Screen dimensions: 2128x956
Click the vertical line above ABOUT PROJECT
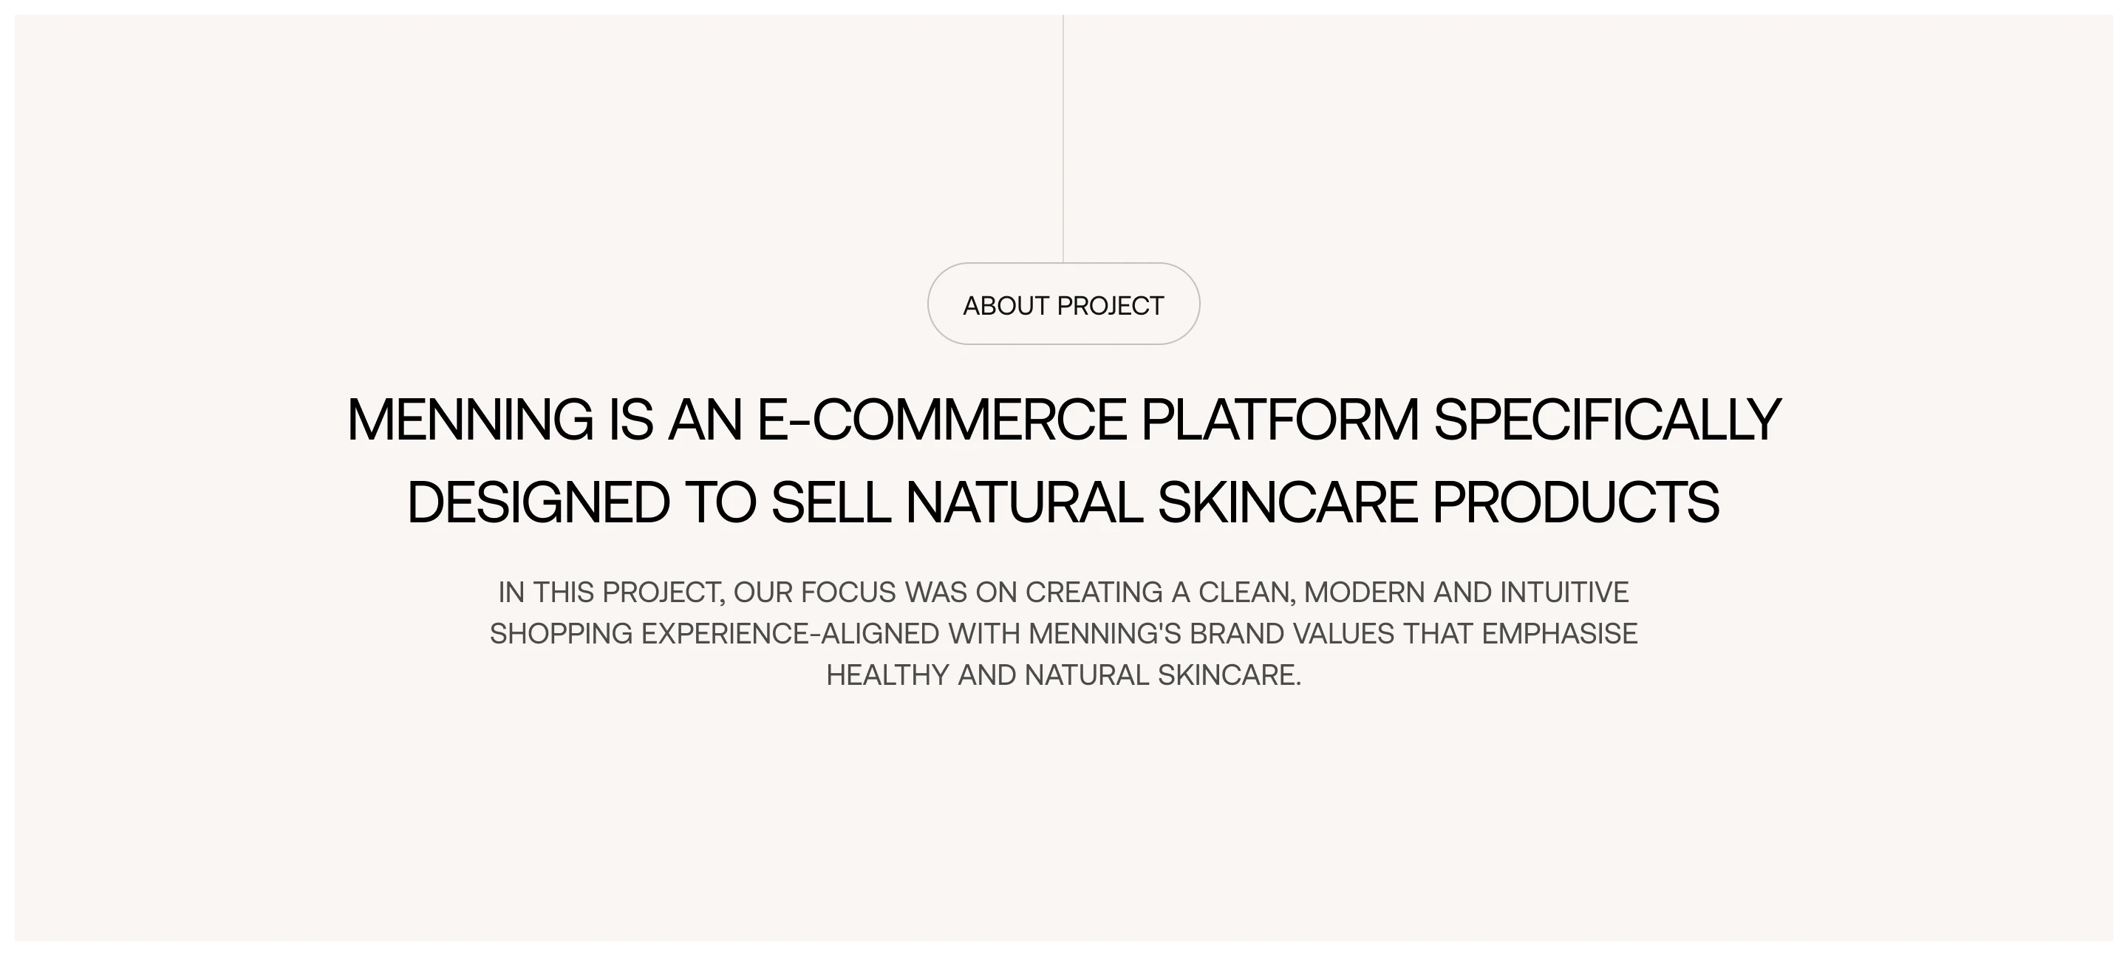[1063, 139]
